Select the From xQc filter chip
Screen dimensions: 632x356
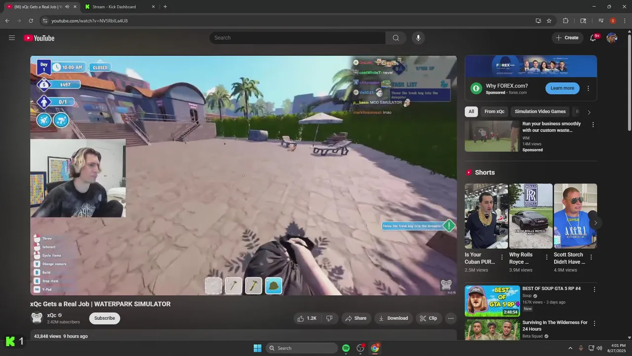point(494,112)
